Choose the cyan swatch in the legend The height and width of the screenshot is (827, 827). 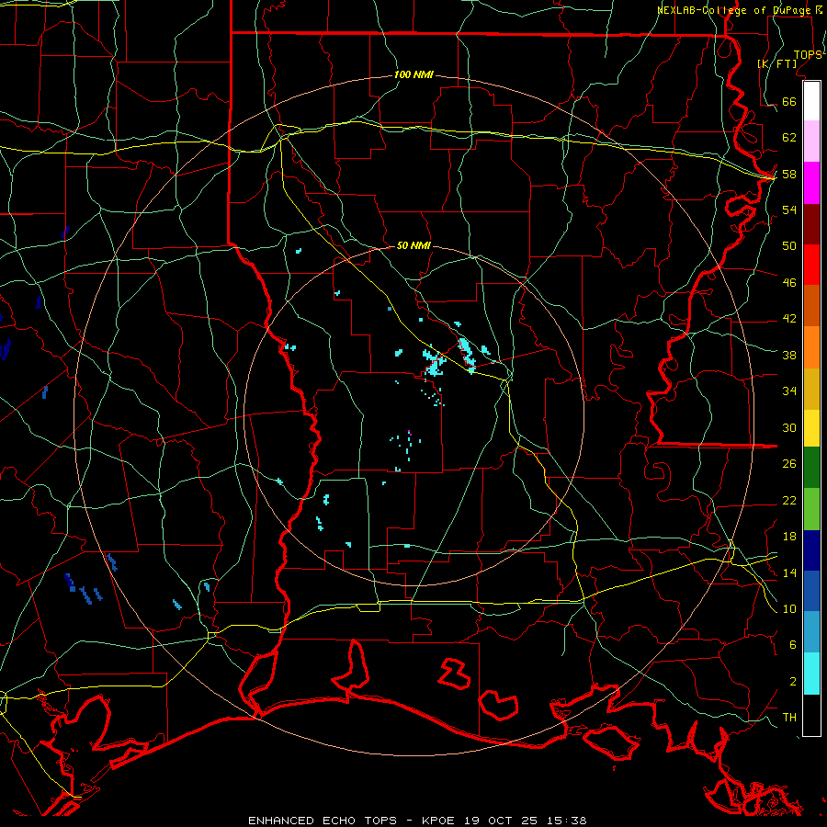point(811,674)
